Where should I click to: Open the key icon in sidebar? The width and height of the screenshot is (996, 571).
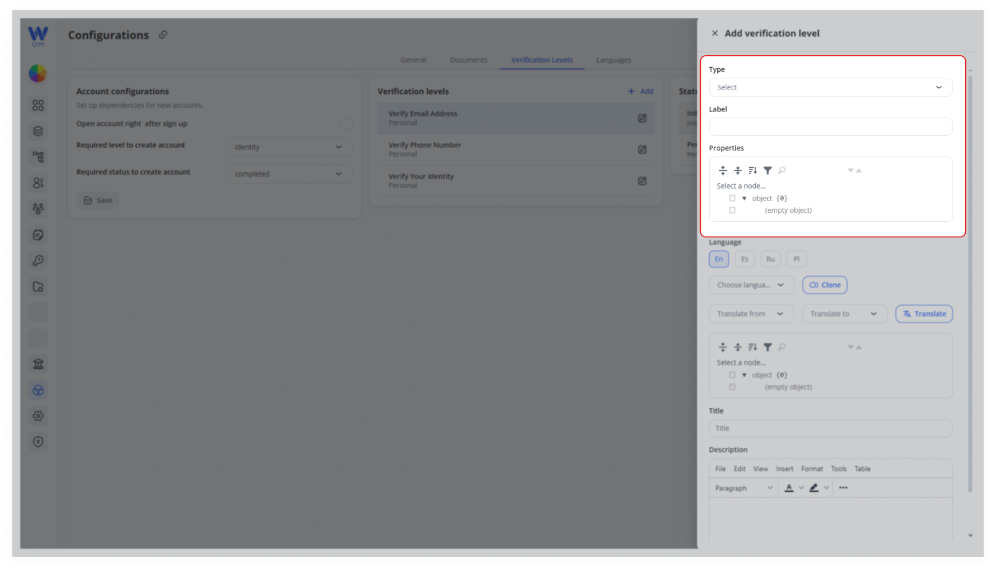pyautogui.click(x=38, y=260)
